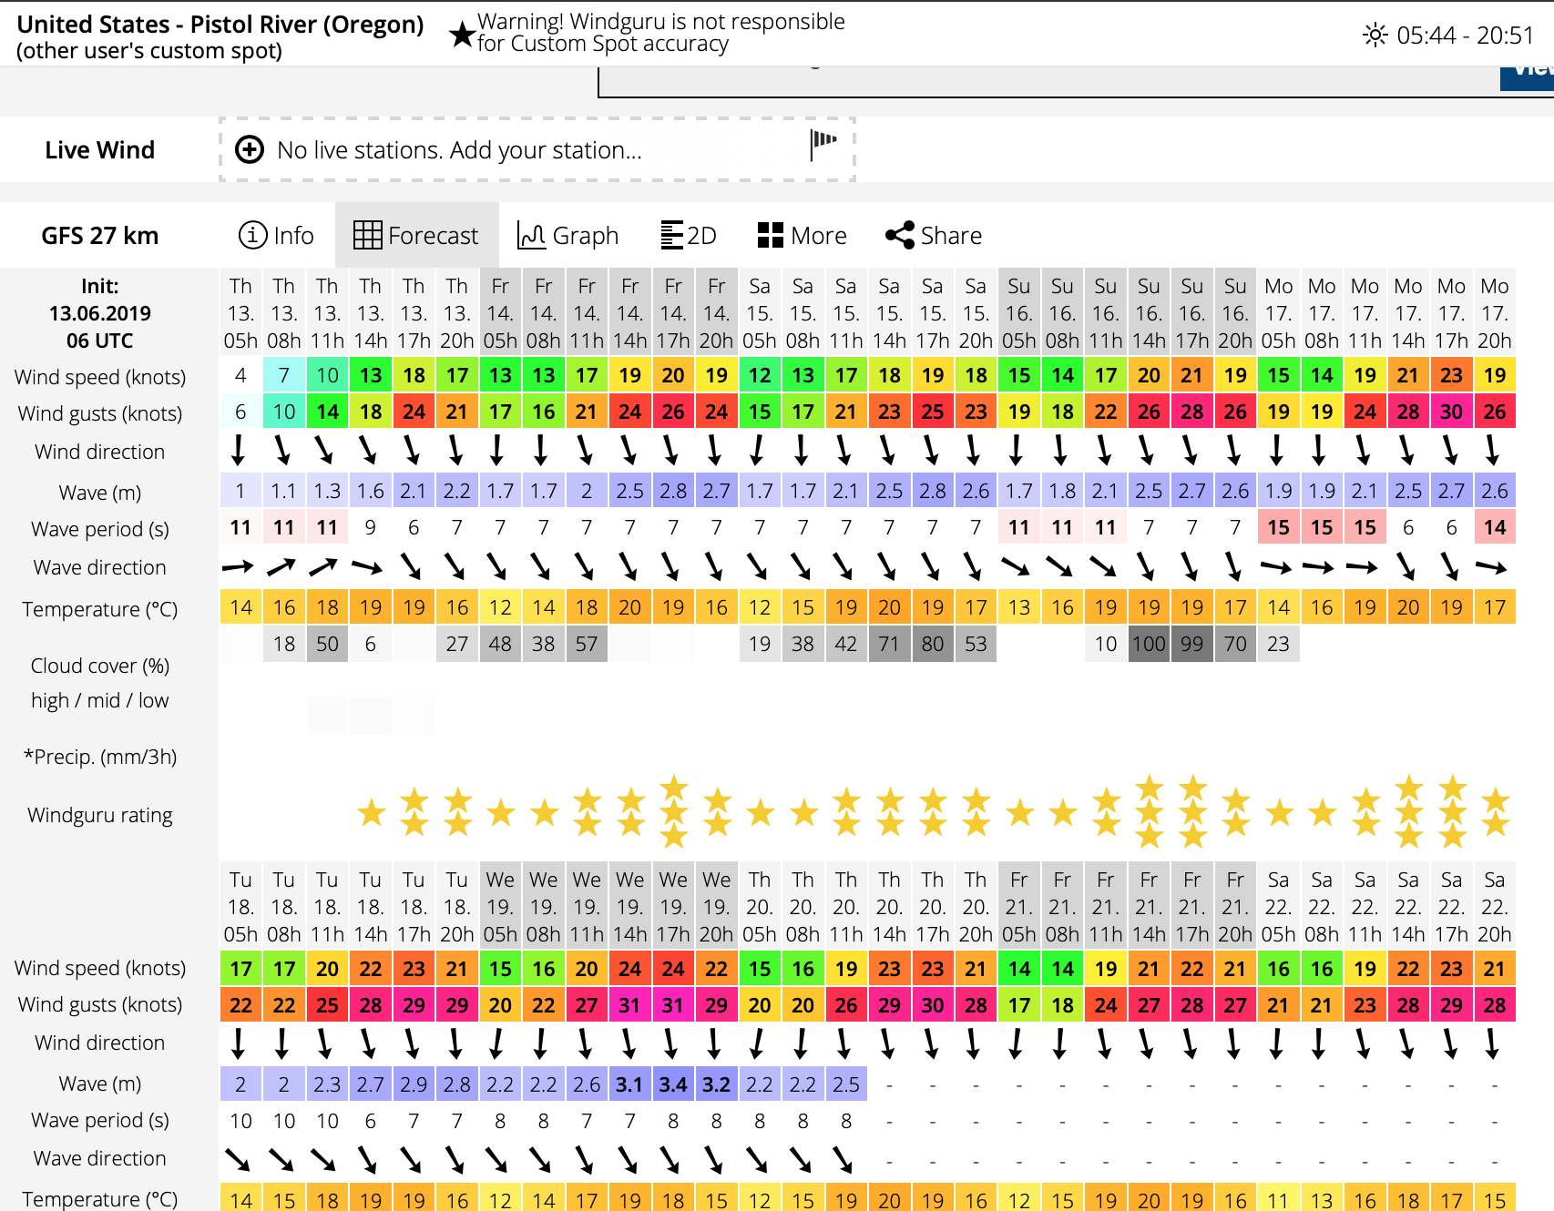1554x1211 pixels.
Task: Click the GFS 27 km model label
Action: click(x=100, y=236)
